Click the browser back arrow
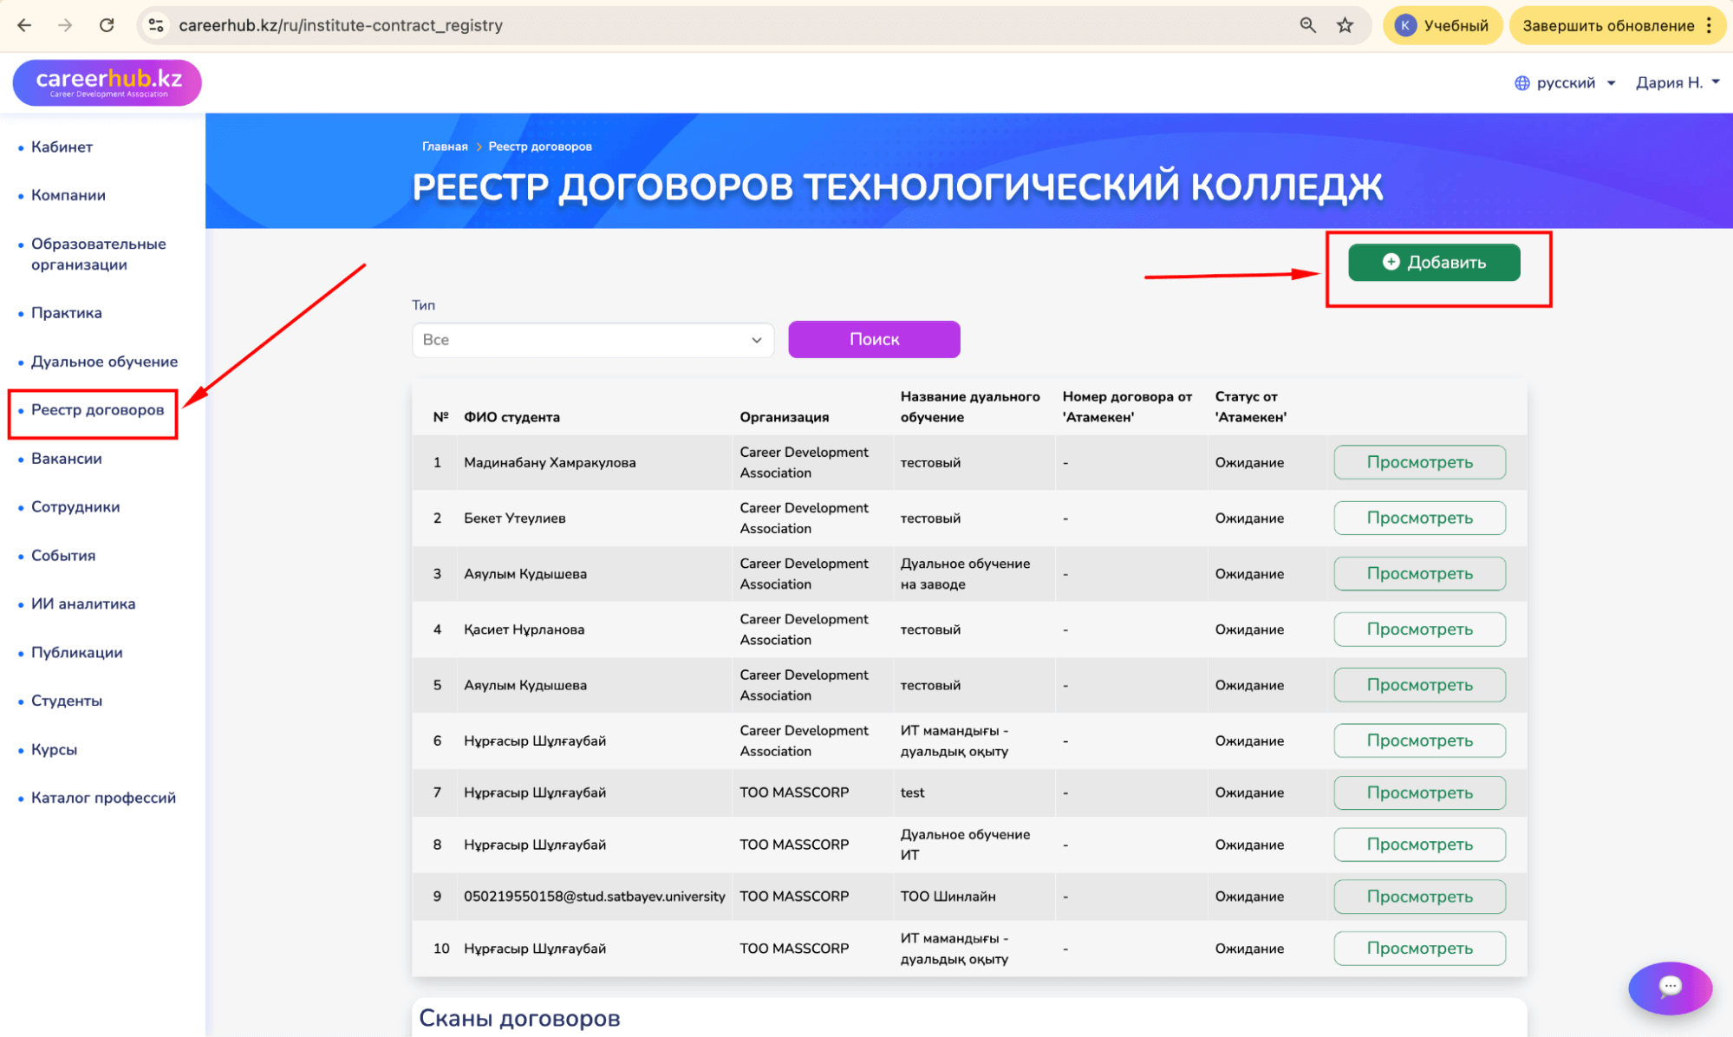The image size is (1733, 1037). 24,25
